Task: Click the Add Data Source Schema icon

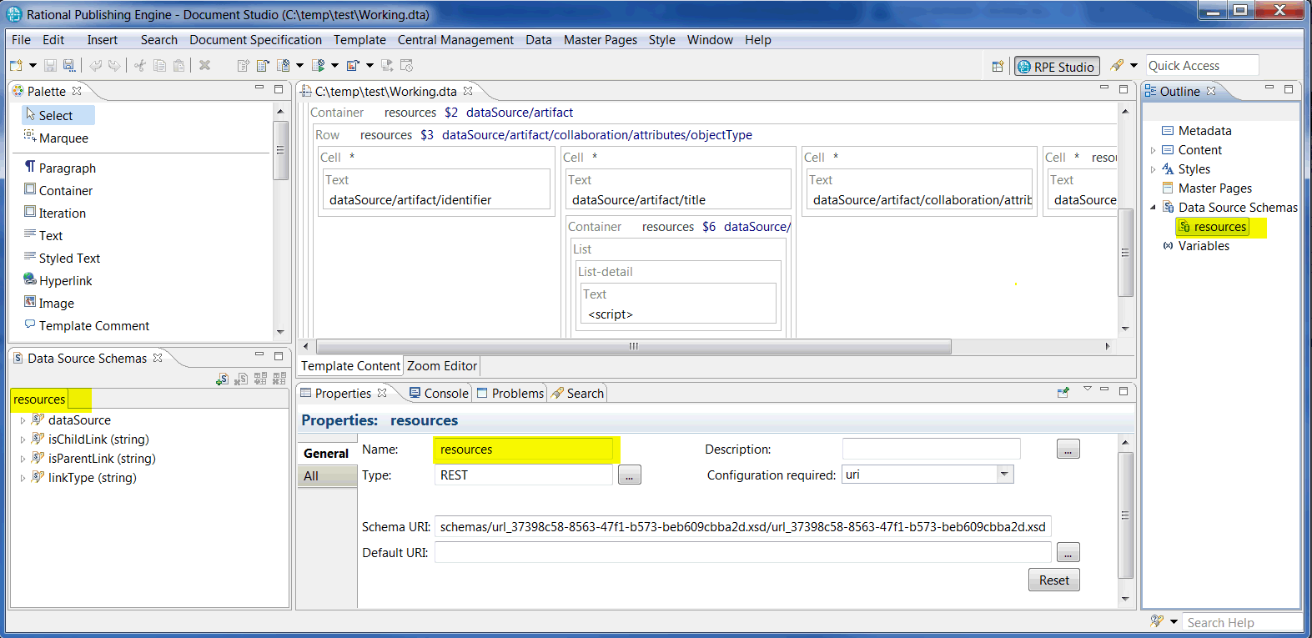Action: pyautogui.click(x=222, y=379)
